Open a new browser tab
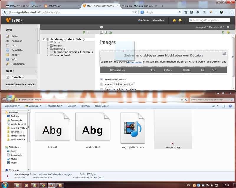Screen dimensions: 236x188 pyautogui.click(x=162, y=6)
